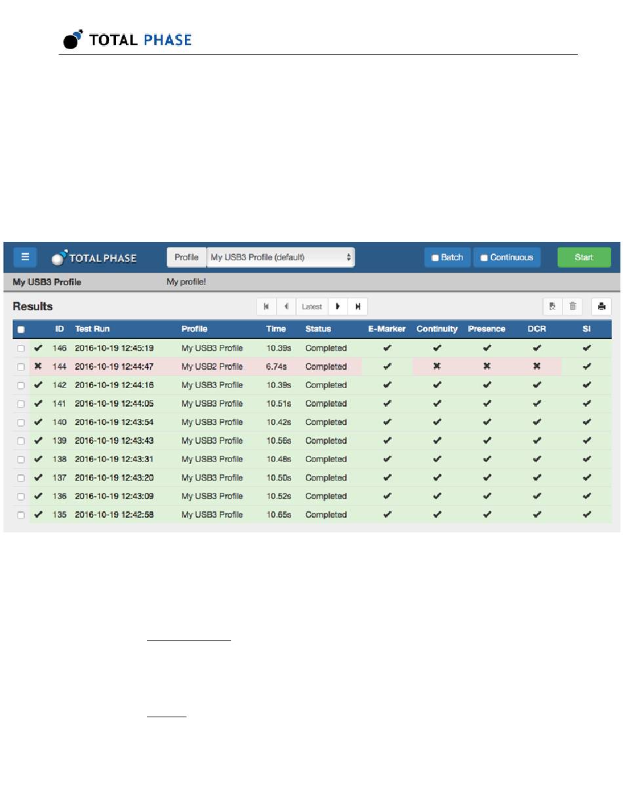The height and width of the screenshot is (811, 623).
Task: Check the box for run 140
Action: pos(21,422)
